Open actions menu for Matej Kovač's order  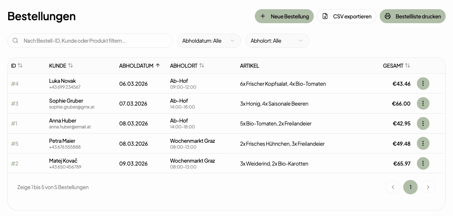(423, 163)
